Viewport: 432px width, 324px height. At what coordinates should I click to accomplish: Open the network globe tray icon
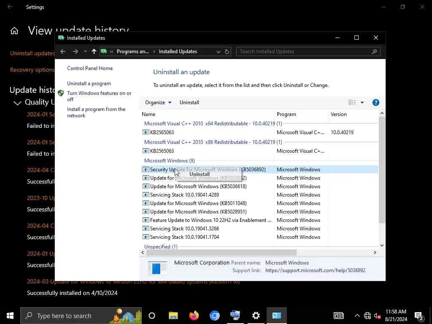coord(367,316)
